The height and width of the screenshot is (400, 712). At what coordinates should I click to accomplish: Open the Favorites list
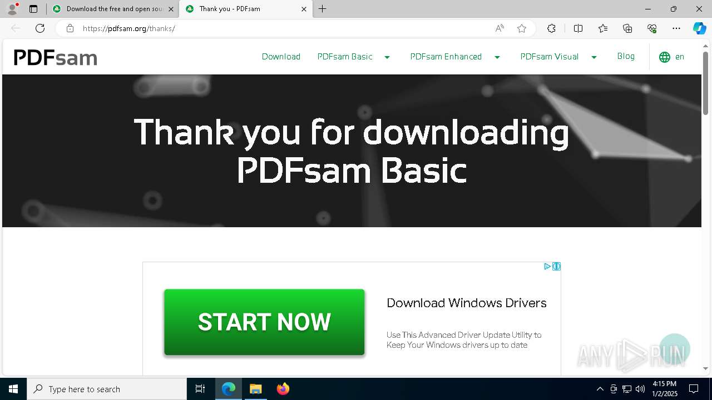pyautogui.click(x=603, y=28)
